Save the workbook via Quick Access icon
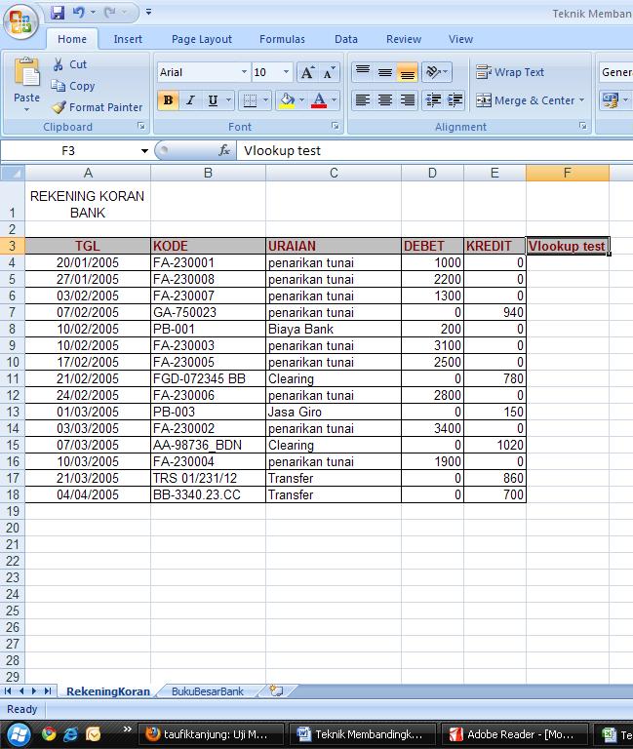Screen dimensions: 633x749 [58, 13]
